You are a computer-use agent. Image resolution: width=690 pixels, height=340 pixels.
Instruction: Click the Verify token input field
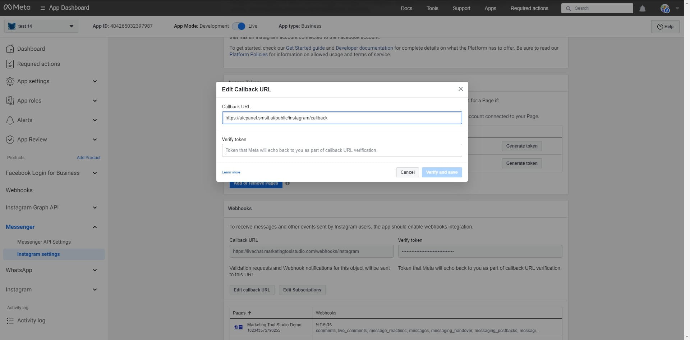pyautogui.click(x=341, y=150)
